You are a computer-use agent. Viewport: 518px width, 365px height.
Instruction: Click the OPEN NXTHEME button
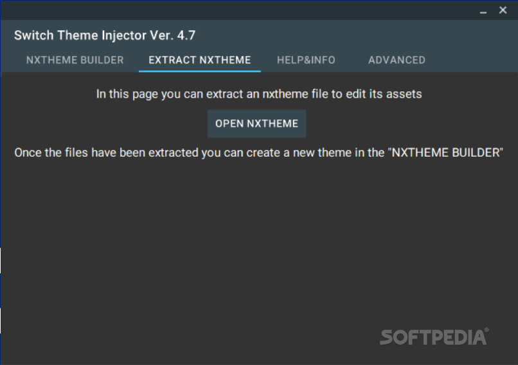[256, 123]
